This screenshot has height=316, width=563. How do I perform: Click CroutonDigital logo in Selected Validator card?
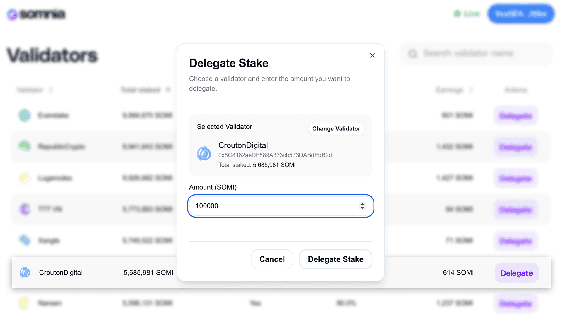tap(204, 154)
